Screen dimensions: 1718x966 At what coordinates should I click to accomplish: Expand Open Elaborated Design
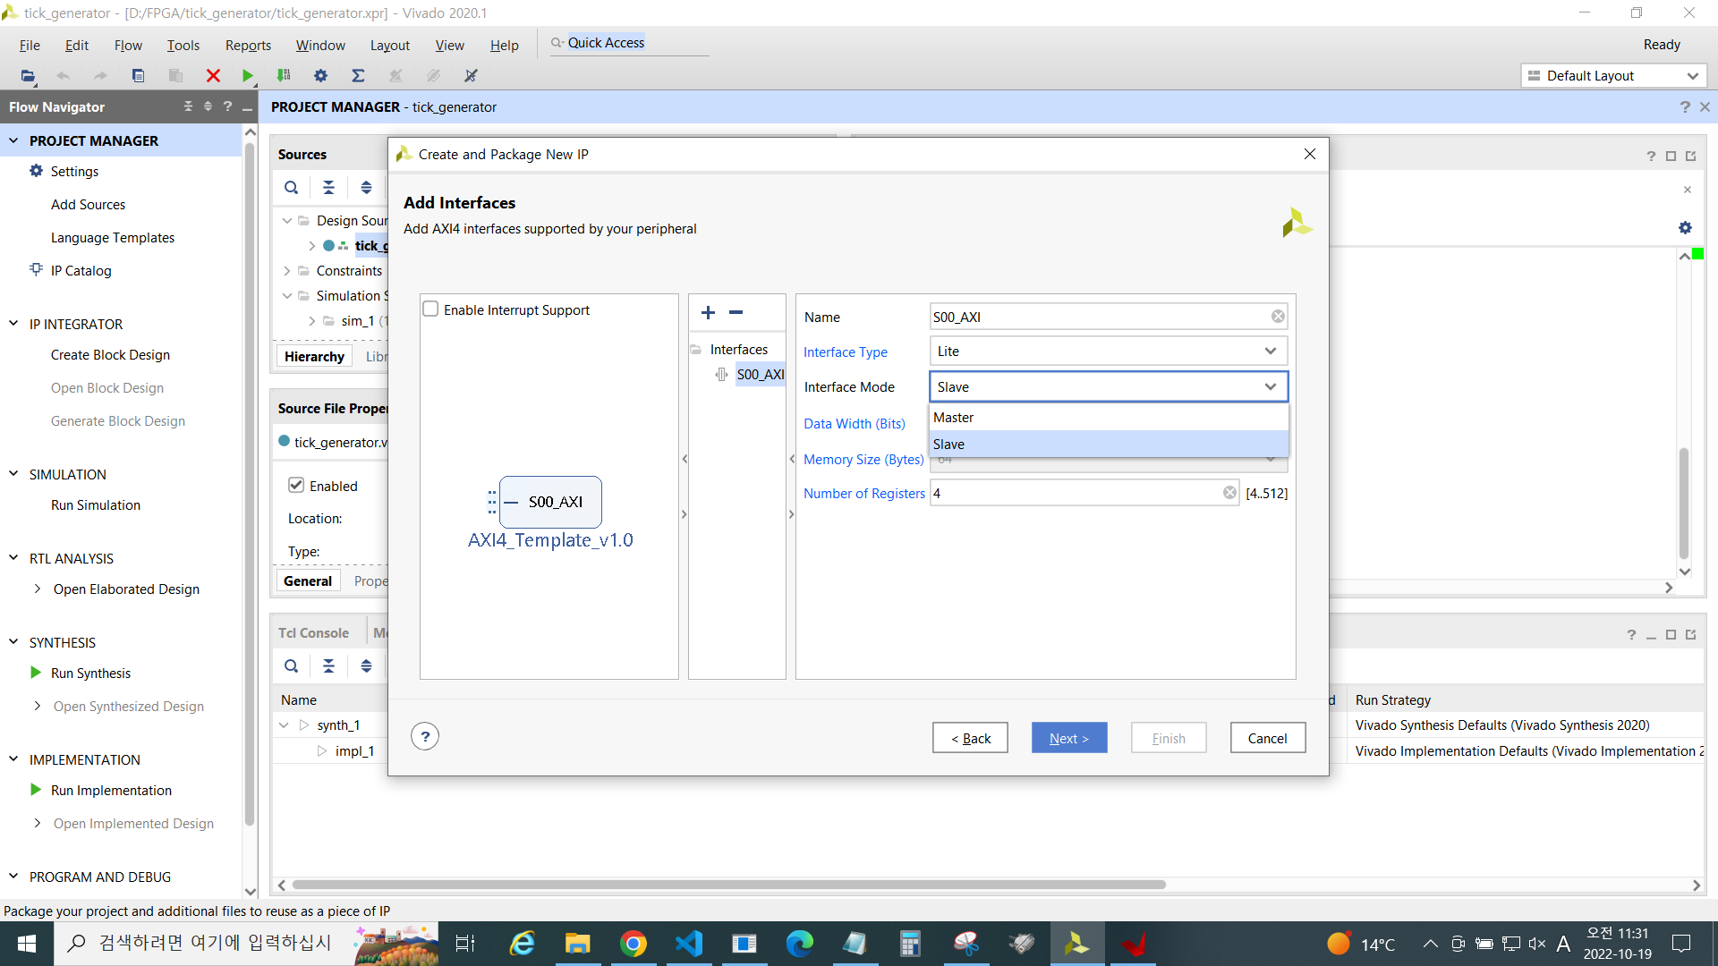point(37,589)
